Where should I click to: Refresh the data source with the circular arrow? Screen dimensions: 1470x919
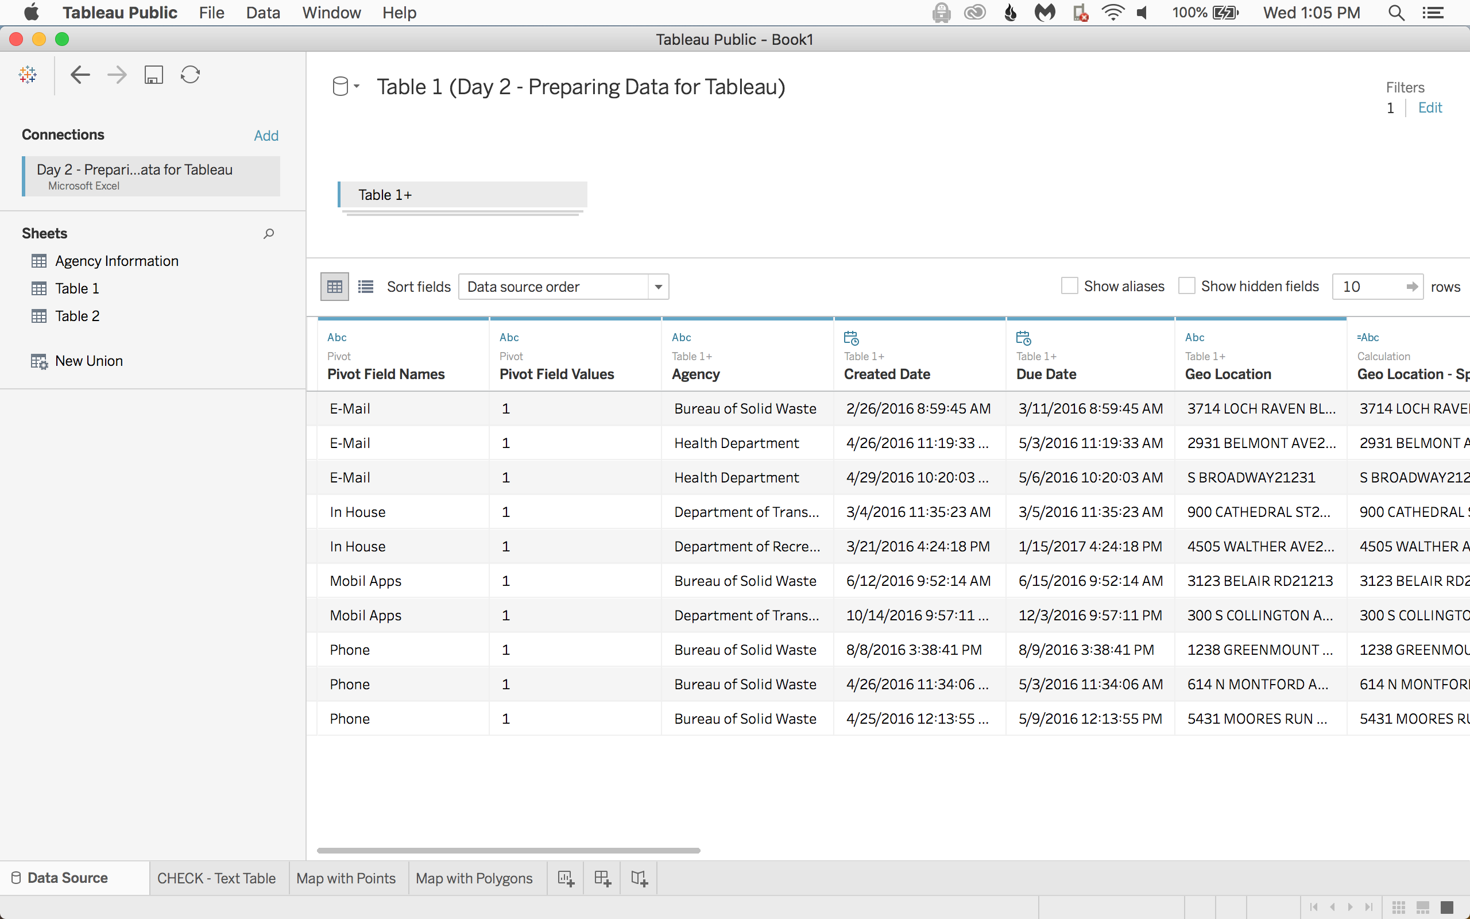coord(190,75)
